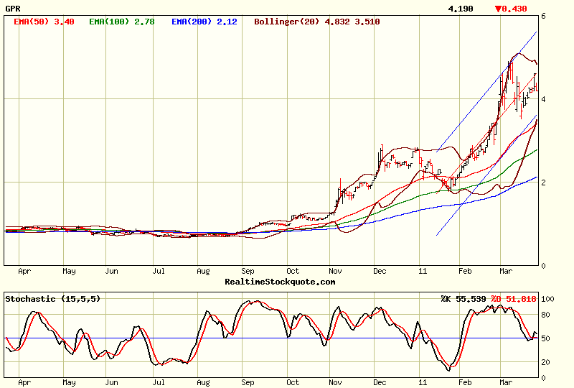Click the stochastic axis label 100
574x388 pixels.
(547, 299)
